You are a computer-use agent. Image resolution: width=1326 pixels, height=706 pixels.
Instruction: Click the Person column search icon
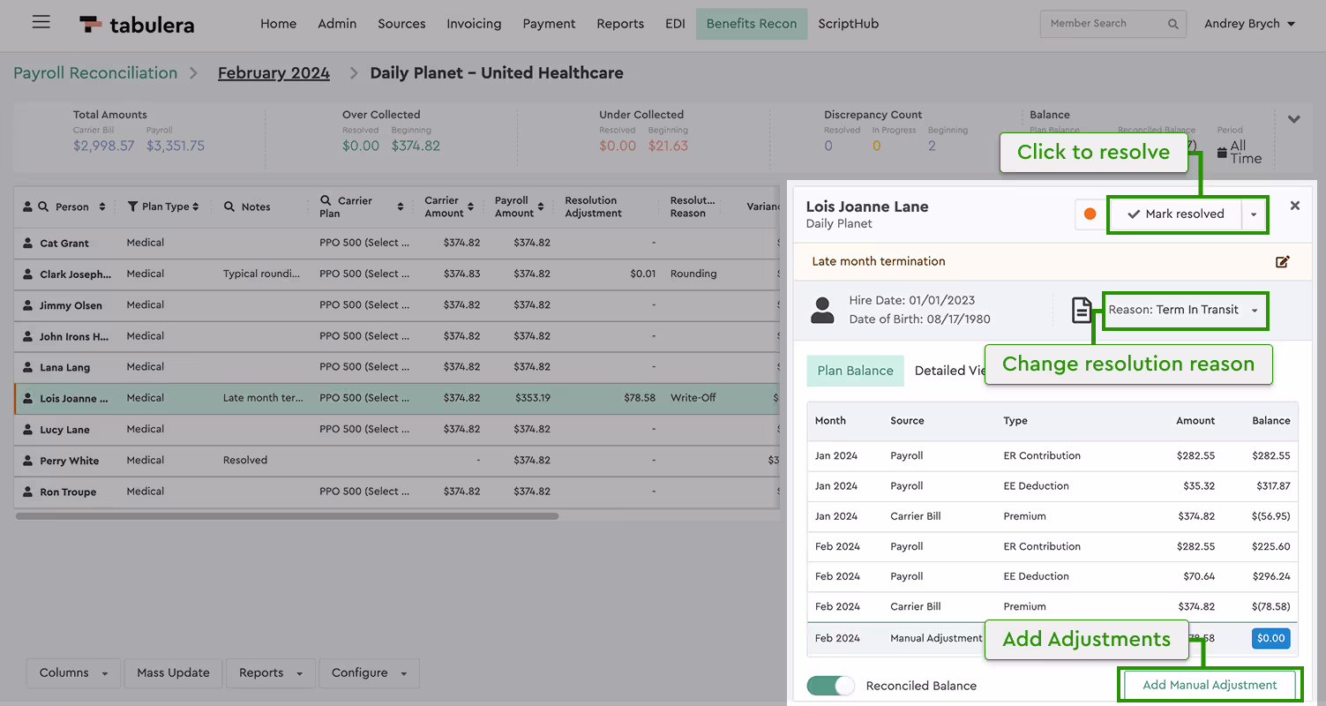click(x=43, y=207)
